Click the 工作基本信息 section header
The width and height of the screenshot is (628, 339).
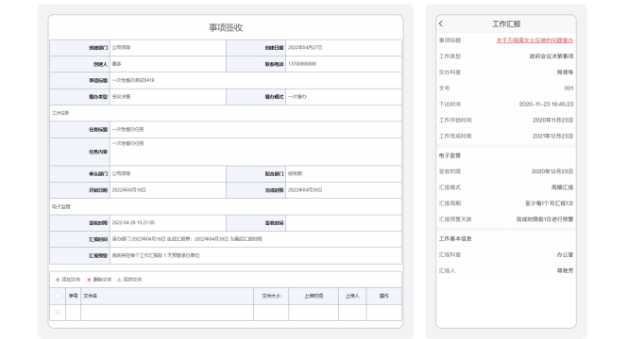point(455,239)
